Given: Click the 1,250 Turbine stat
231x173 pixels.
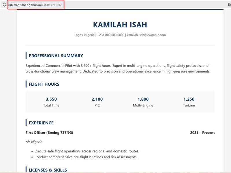Looking at the screenshot, I should (x=189, y=102).
